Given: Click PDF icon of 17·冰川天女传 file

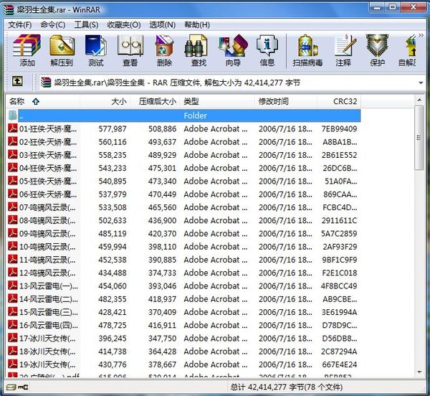Looking at the screenshot, I should pos(13,338).
